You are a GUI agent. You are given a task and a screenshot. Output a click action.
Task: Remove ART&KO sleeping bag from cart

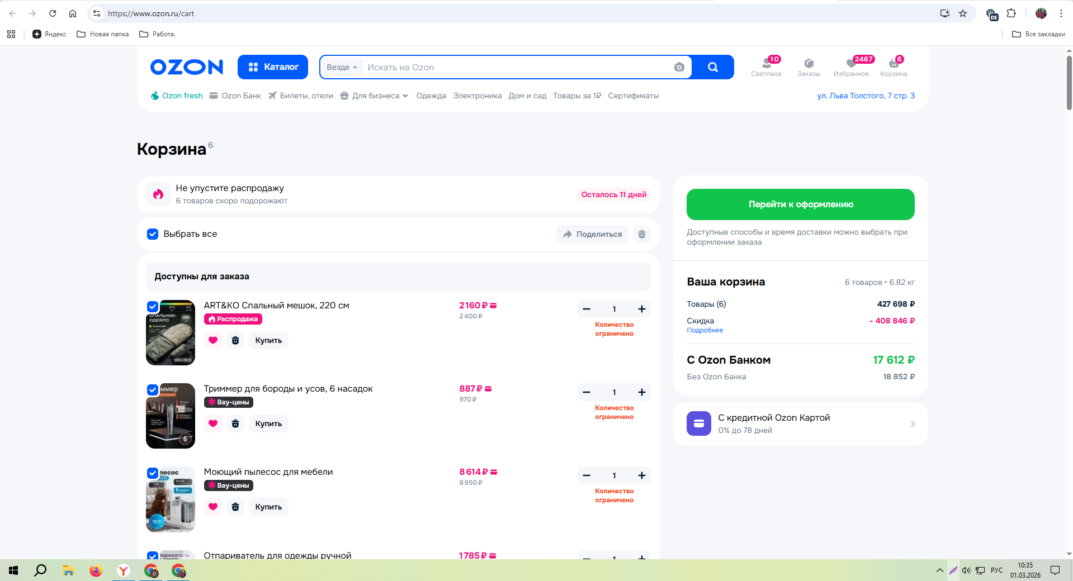pos(235,340)
